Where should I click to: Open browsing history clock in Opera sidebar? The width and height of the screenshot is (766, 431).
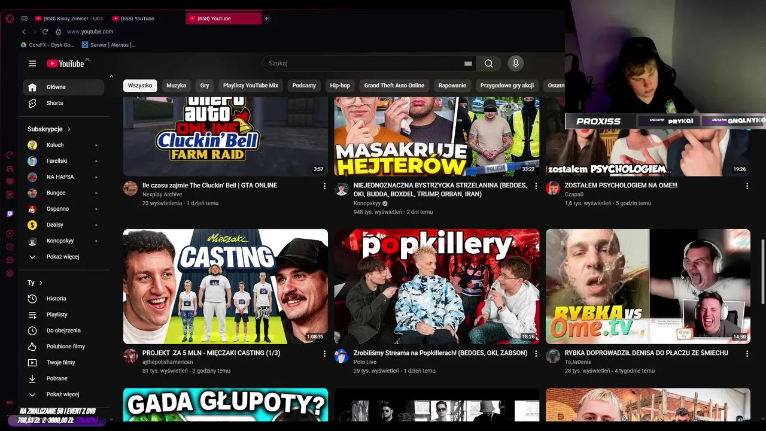(10, 247)
